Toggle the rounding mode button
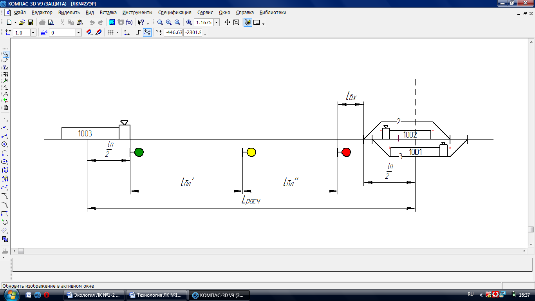Image resolution: width=535 pixels, height=301 pixels. (x=147, y=33)
